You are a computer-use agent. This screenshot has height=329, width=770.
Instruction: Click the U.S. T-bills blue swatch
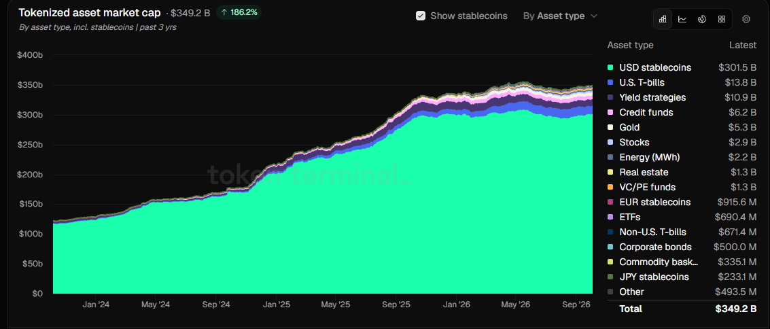click(610, 82)
